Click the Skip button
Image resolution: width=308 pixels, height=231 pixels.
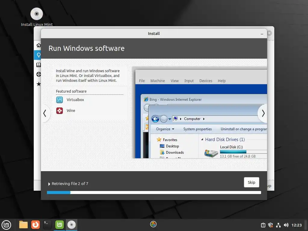[x=251, y=182]
